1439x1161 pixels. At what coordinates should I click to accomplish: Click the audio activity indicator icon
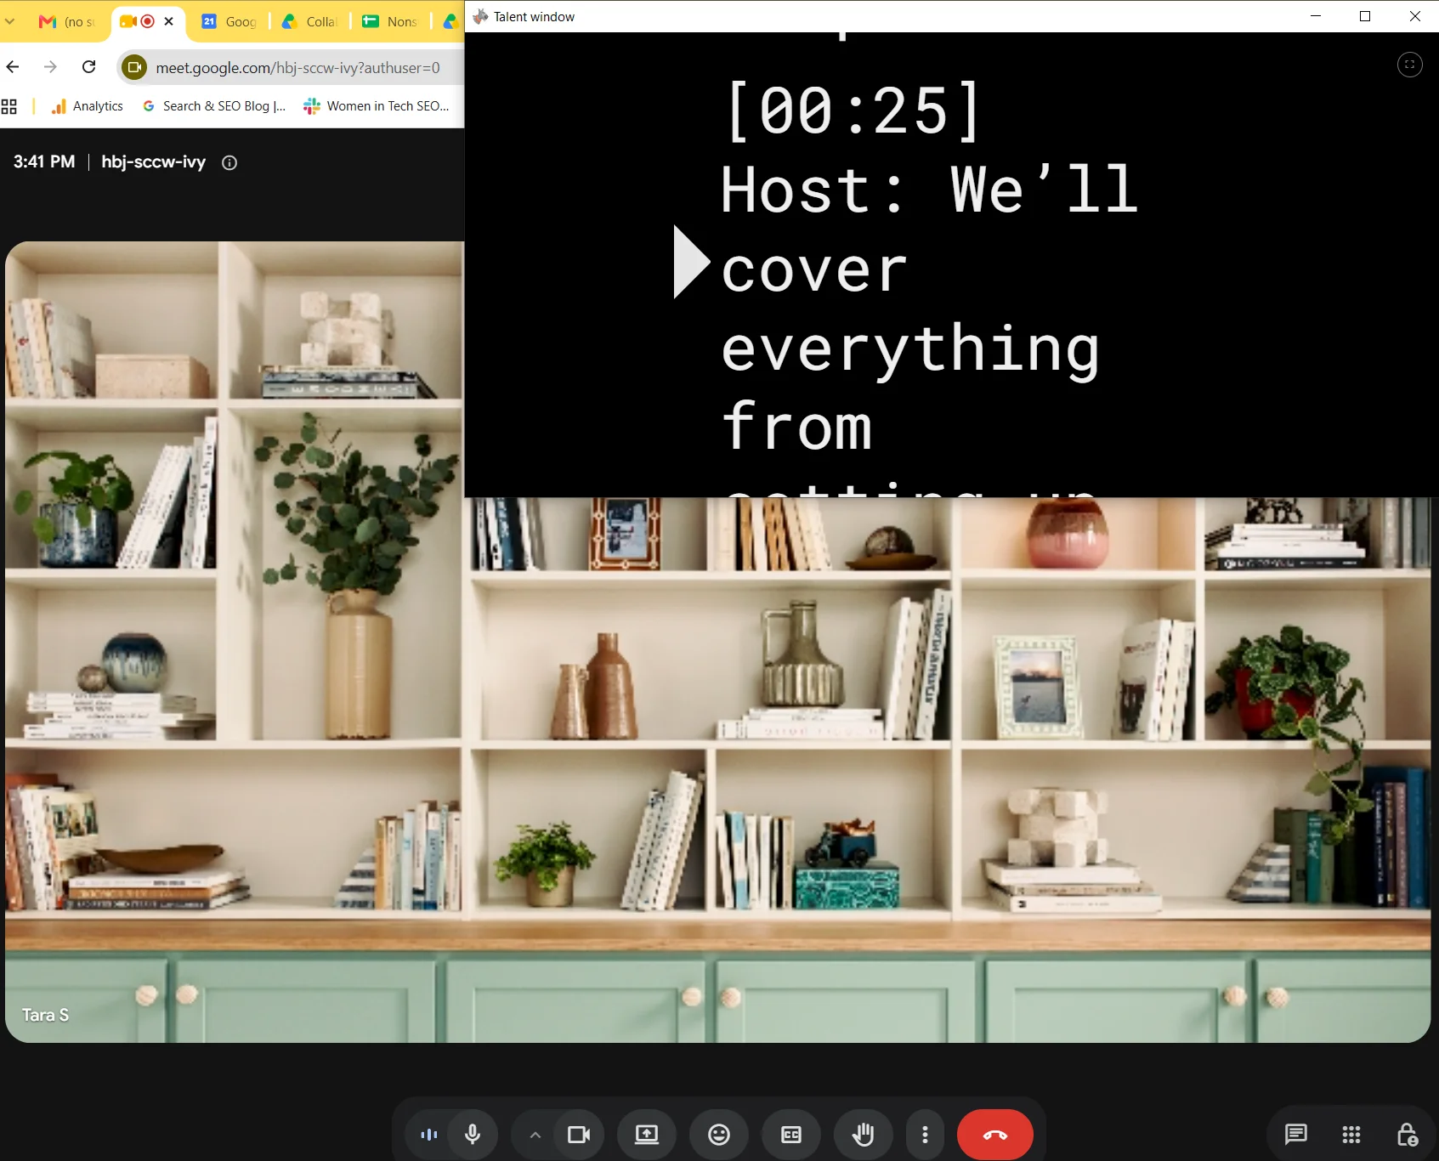pyautogui.click(x=429, y=1135)
